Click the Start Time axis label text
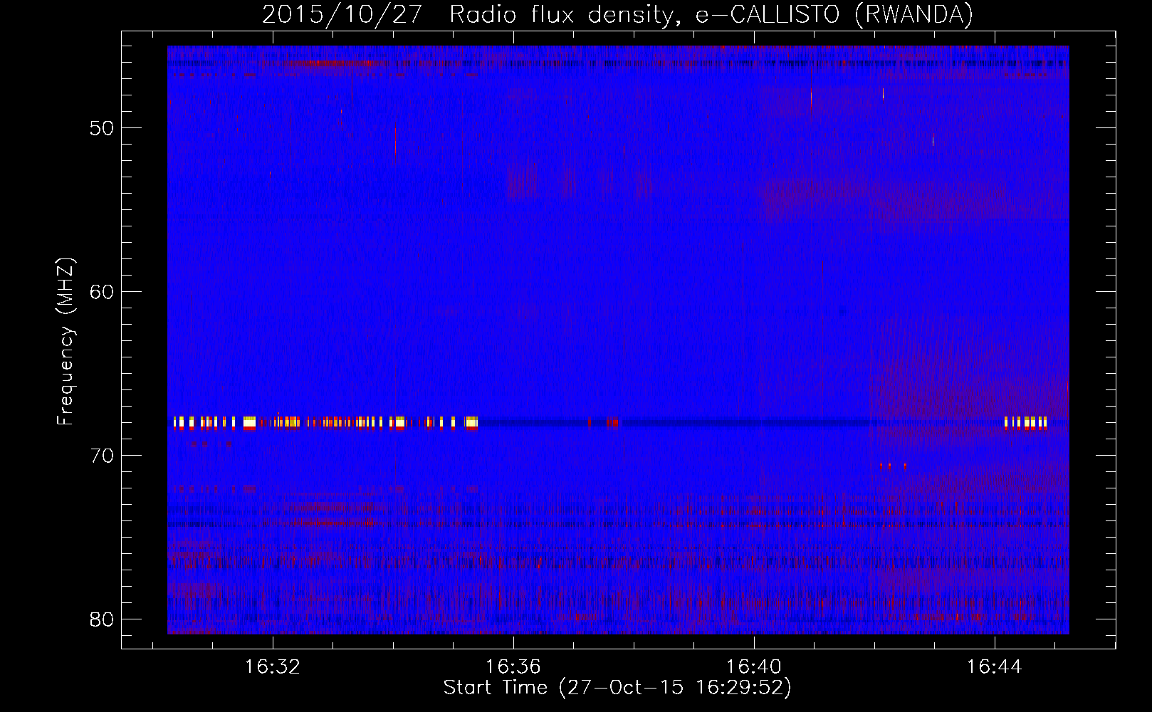Viewport: 1152px width, 712px height. click(x=617, y=688)
